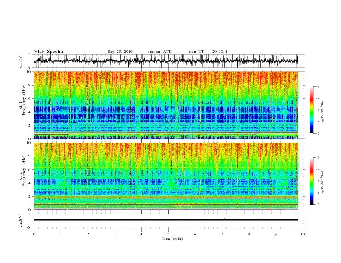Click the 'start UT = 20:10:1' label
Screen dimensions: 341x263
[208, 52]
